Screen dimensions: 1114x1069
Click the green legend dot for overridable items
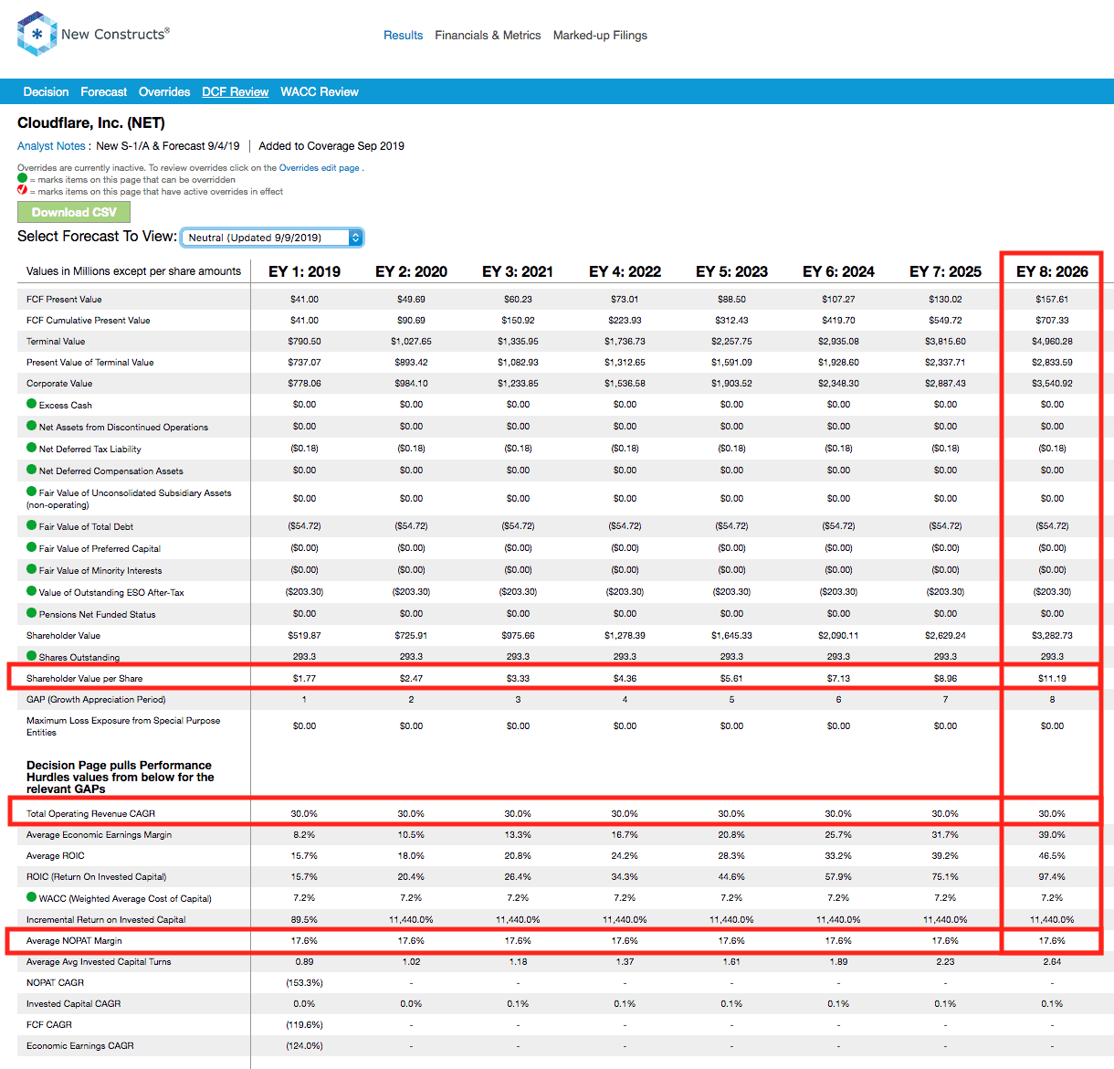22,179
